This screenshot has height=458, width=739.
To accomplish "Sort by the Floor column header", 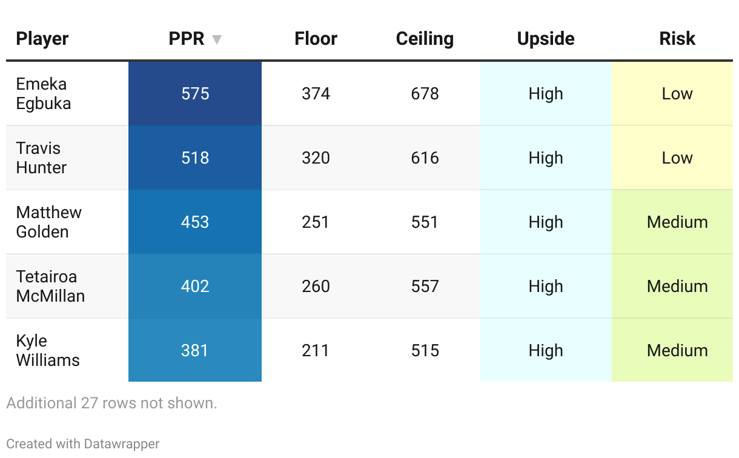I will (316, 39).
